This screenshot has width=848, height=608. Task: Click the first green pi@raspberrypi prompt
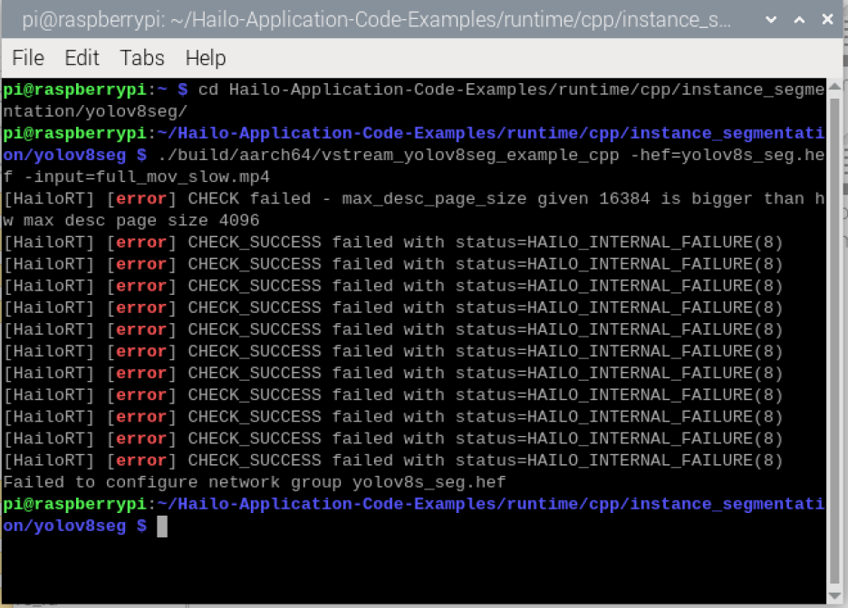[x=73, y=90]
